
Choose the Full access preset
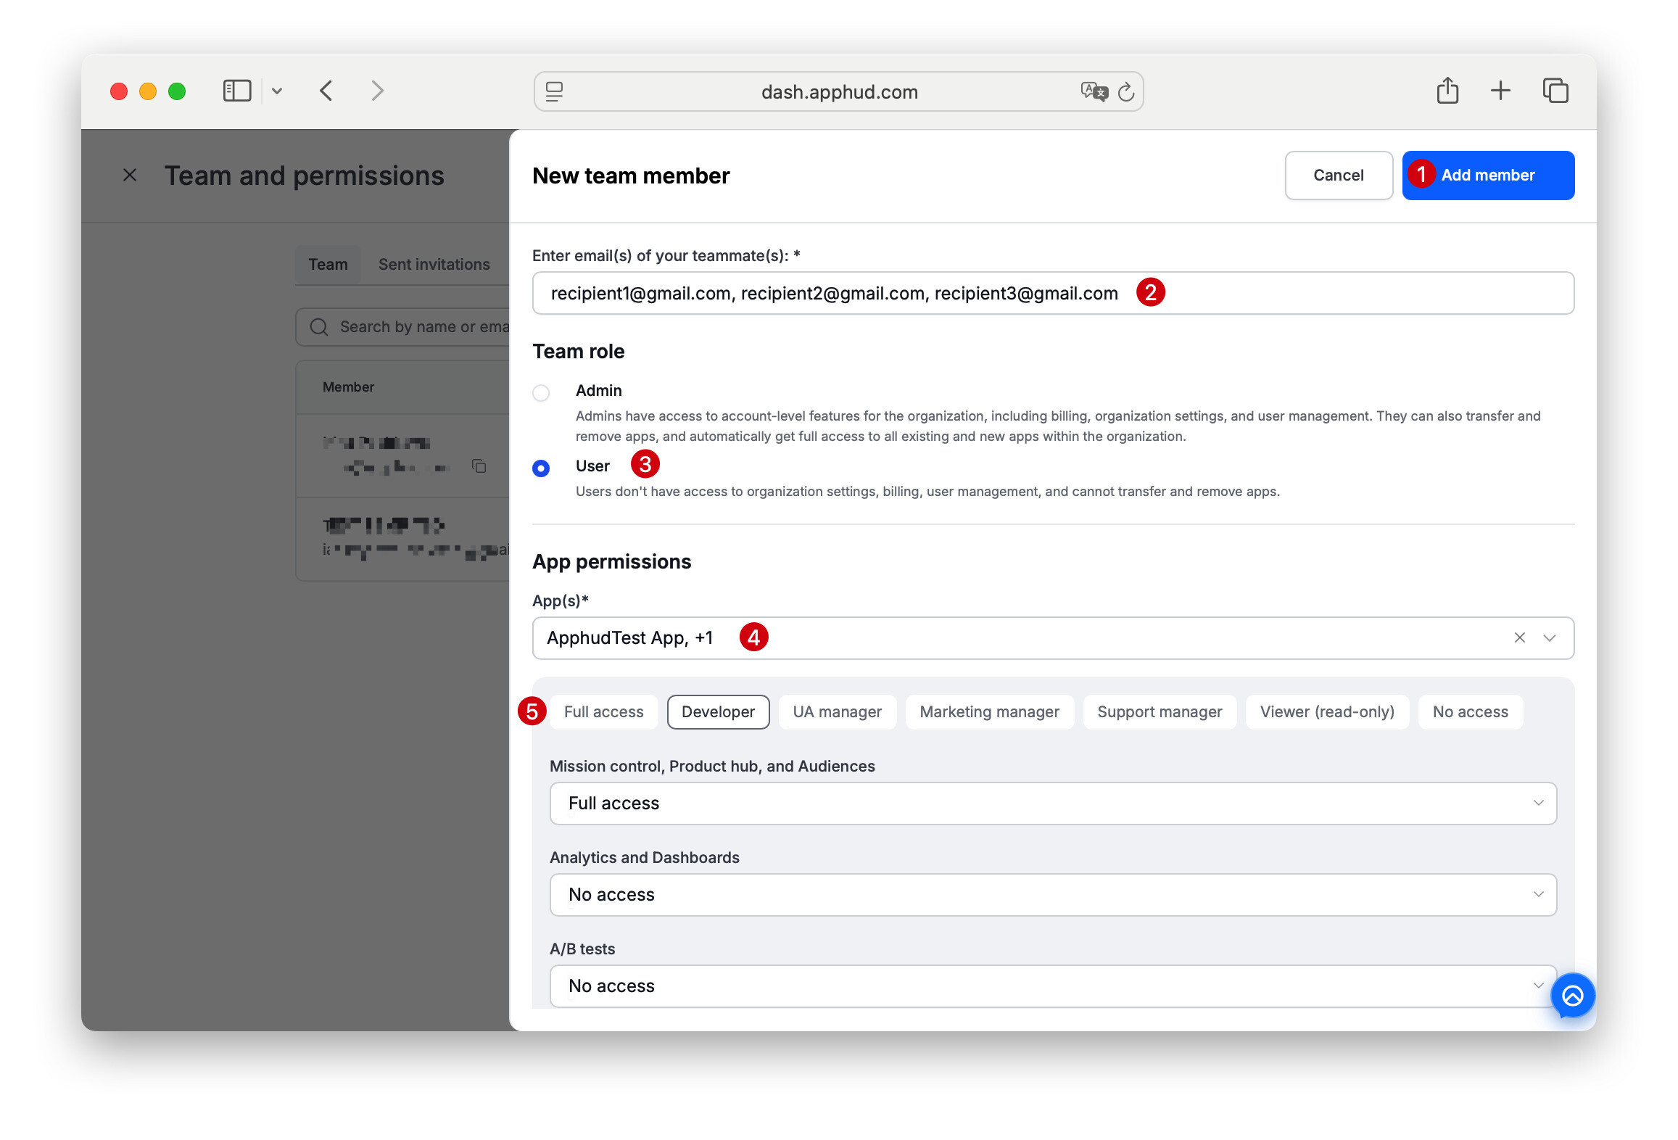tap(604, 711)
